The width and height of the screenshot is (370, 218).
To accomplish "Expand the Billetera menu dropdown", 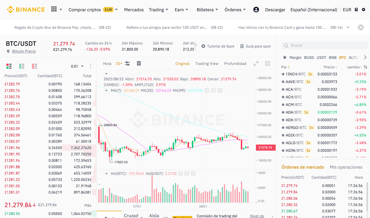I will [217, 10].
